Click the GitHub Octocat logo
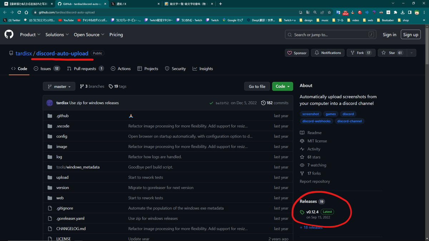Image resolution: width=429 pixels, height=241 pixels. (9, 34)
